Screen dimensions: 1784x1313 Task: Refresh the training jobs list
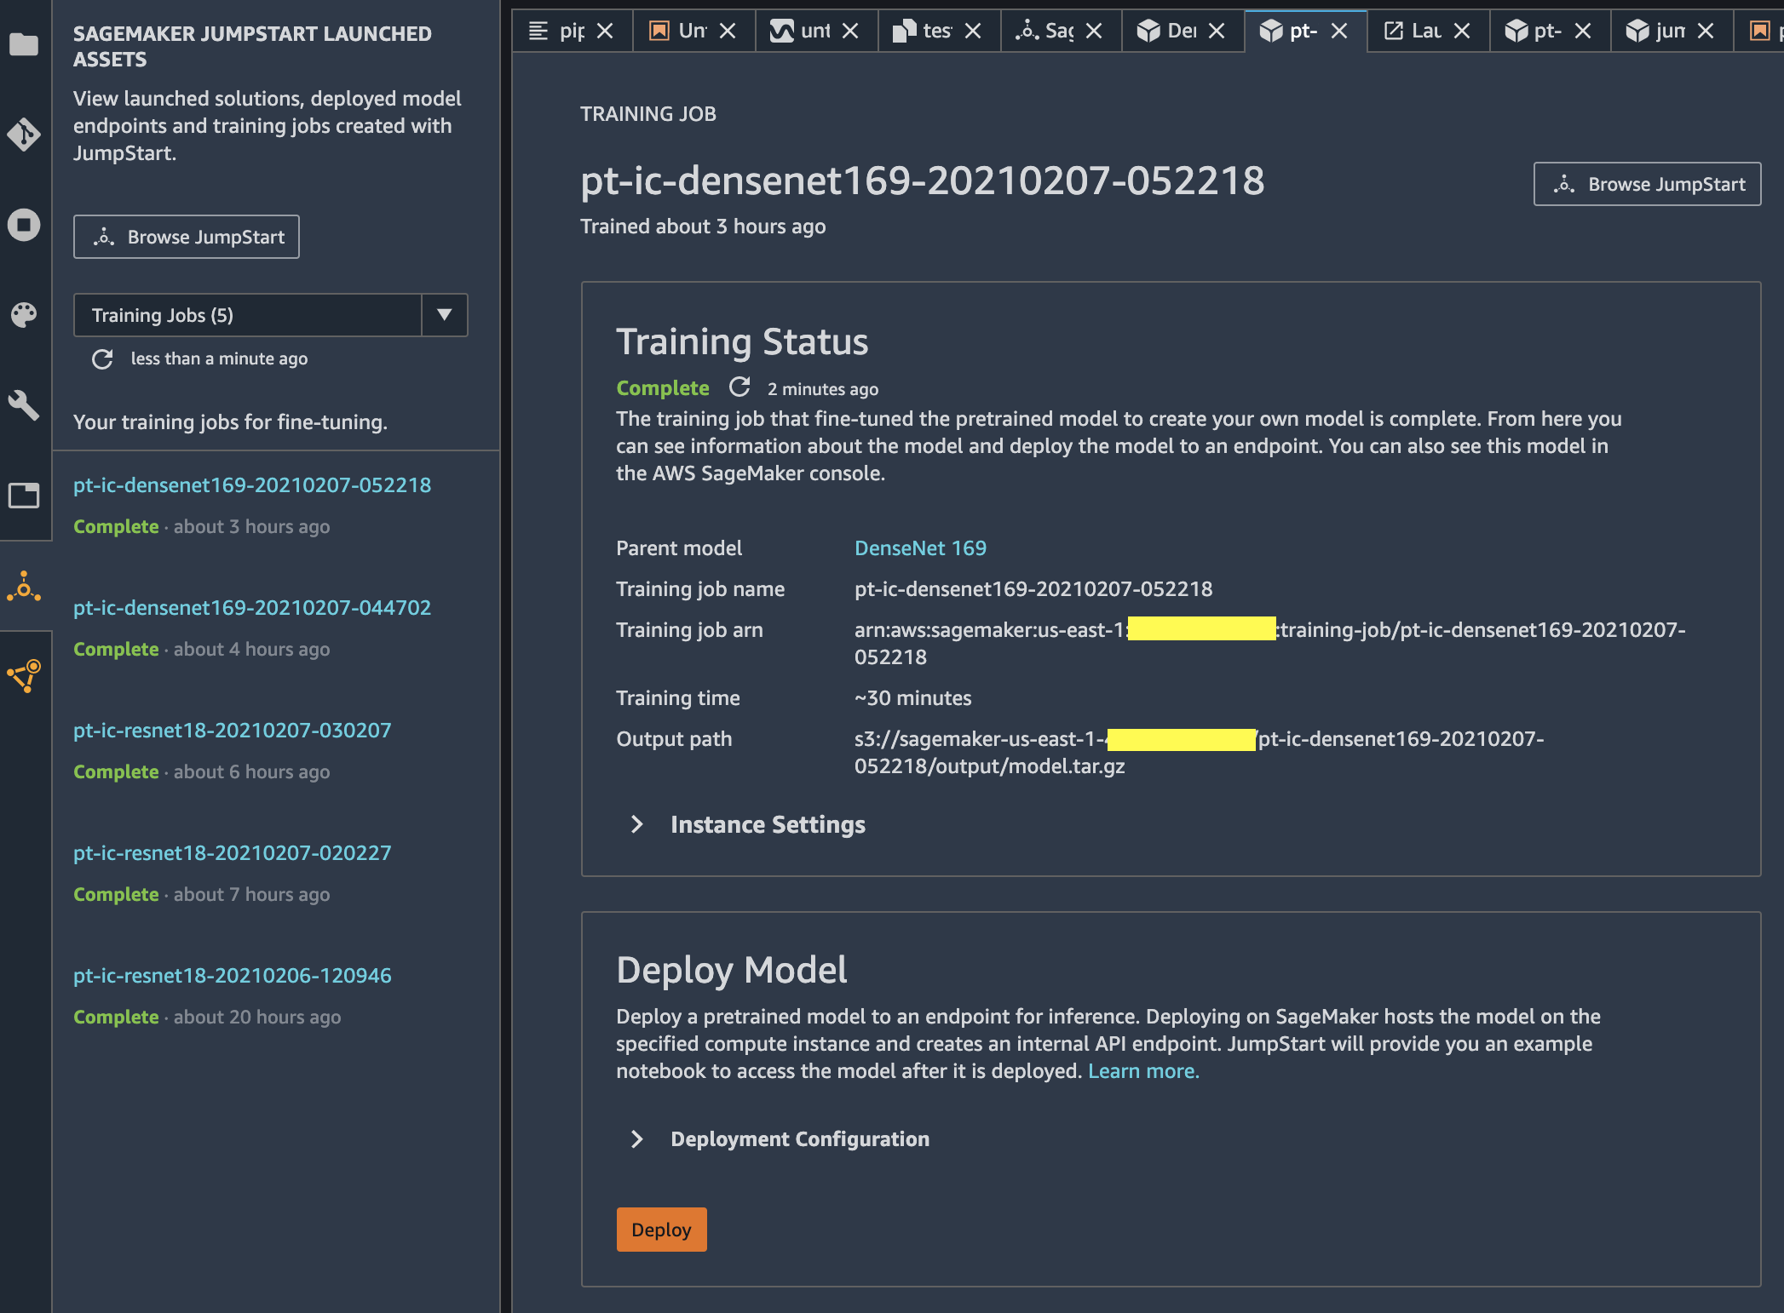[102, 359]
